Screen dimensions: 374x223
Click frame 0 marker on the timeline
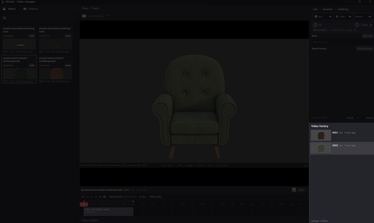click(84, 204)
